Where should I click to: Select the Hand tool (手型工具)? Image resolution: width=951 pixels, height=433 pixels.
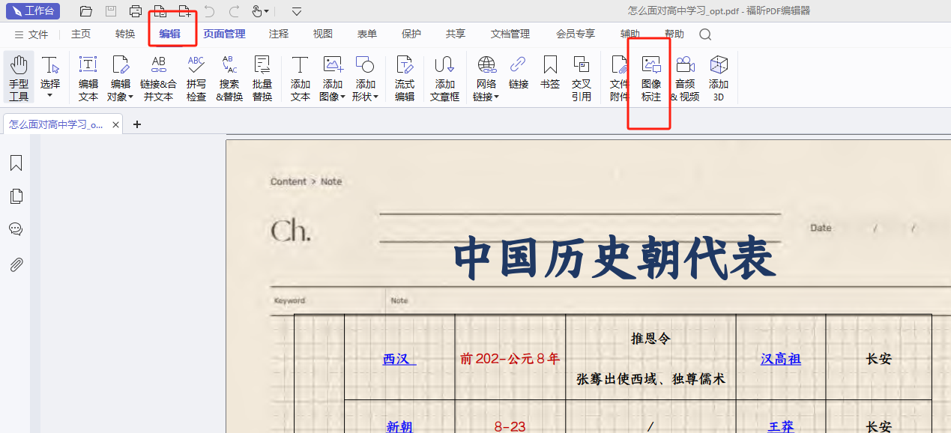(19, 77)
